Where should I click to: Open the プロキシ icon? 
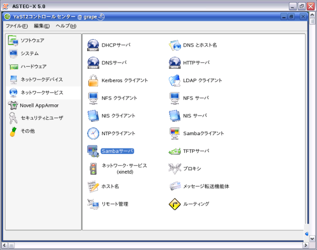(175, 169)
